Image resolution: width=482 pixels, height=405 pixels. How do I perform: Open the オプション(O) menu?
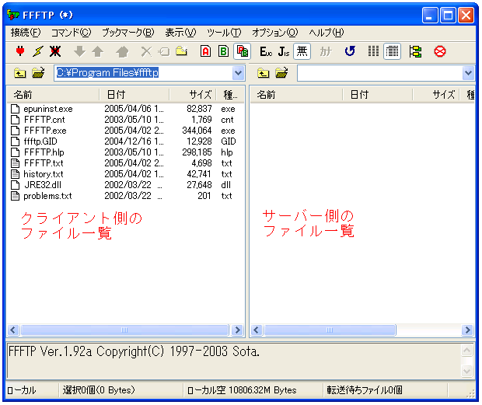pos(274,33)
